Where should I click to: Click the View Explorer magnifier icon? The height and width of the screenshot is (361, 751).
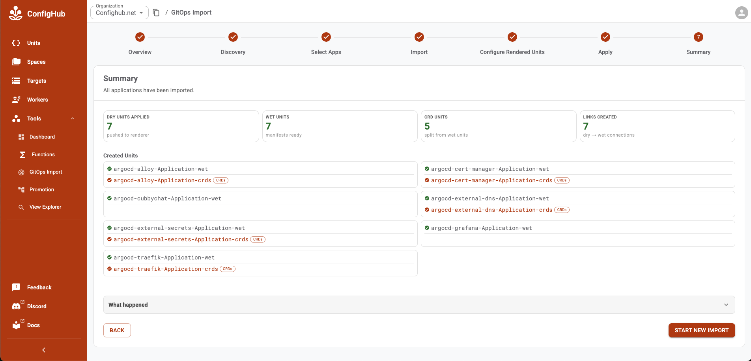21,207
